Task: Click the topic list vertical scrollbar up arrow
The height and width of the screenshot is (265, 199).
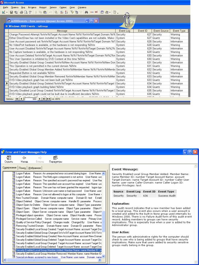Action: (103, 173)
